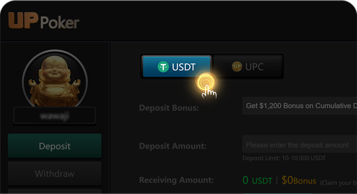
Task: Switch to the UPC currency tab
Action: pos(248,67)
